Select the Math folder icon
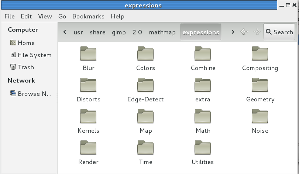The image size is (299, 174). click(x=203, y=116)
